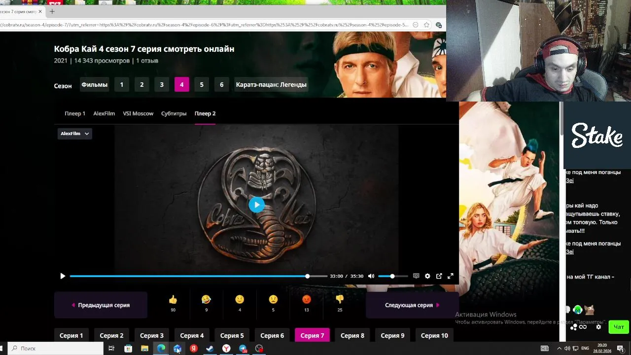Image resolution: width=631 pixels, height=355 pixels.
Task: Toggle the closed captions icon in the player
Action: coord(416,276)
